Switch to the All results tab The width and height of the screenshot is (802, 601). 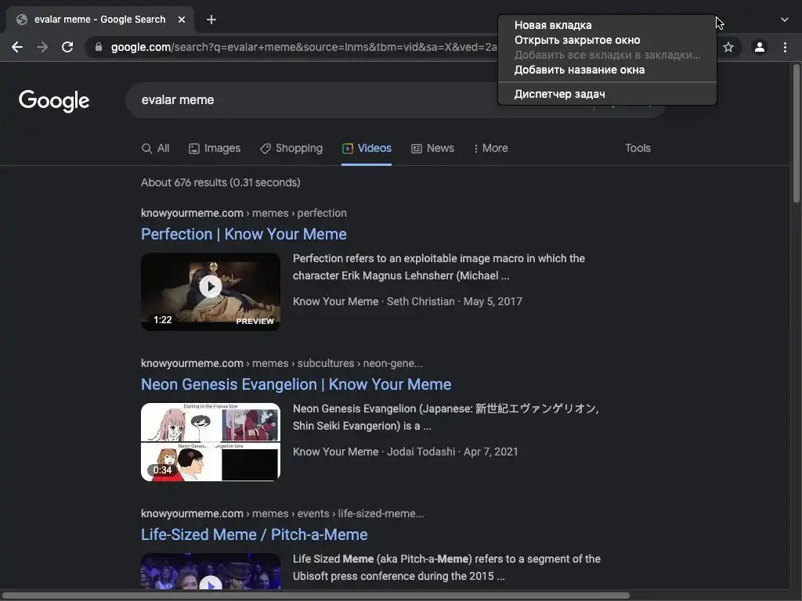(x=156, y=148)
